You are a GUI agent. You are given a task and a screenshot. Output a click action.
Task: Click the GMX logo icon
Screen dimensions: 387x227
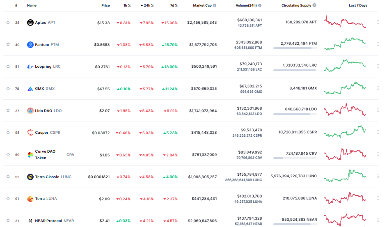pos(30,89)
